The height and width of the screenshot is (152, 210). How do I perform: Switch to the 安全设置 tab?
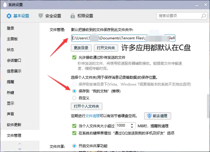[50, 16]
